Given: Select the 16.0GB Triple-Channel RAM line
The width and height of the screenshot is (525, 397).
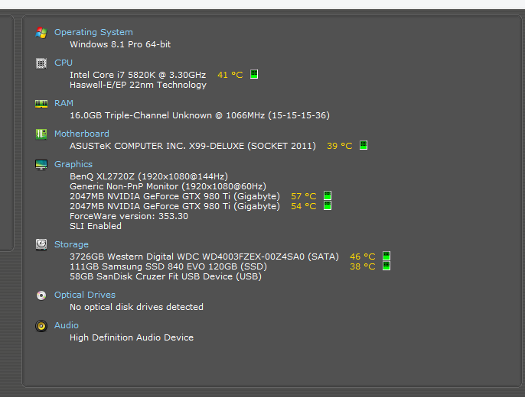Looking at the screenshot, I should [200, 115].
